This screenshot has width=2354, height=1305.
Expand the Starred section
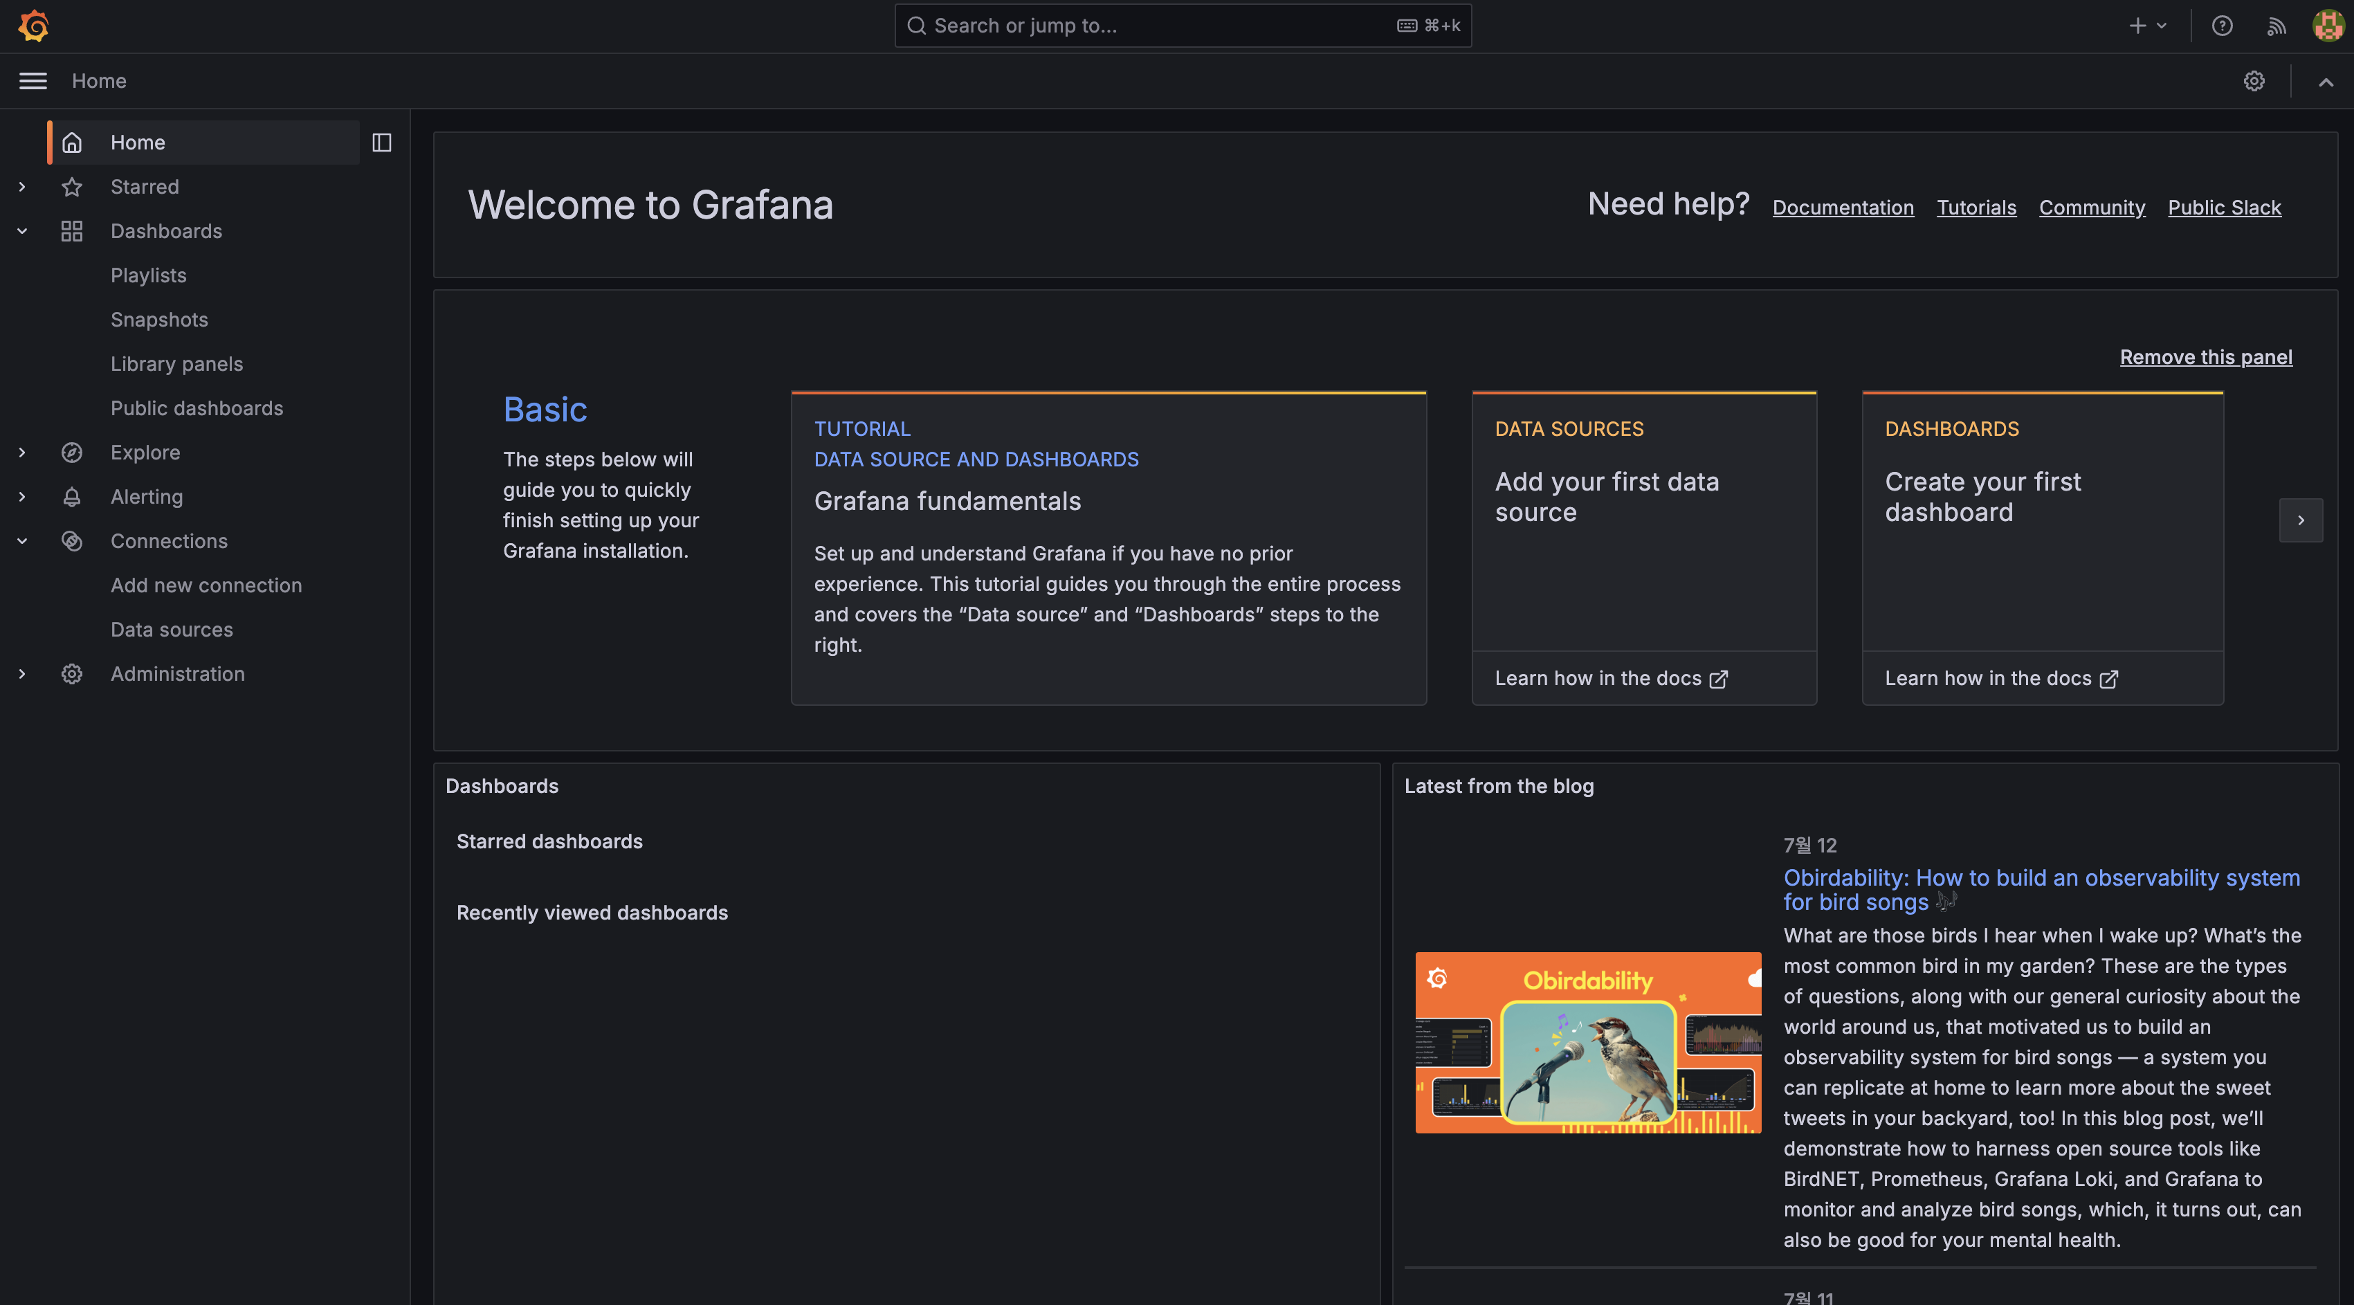click(22, 186)
